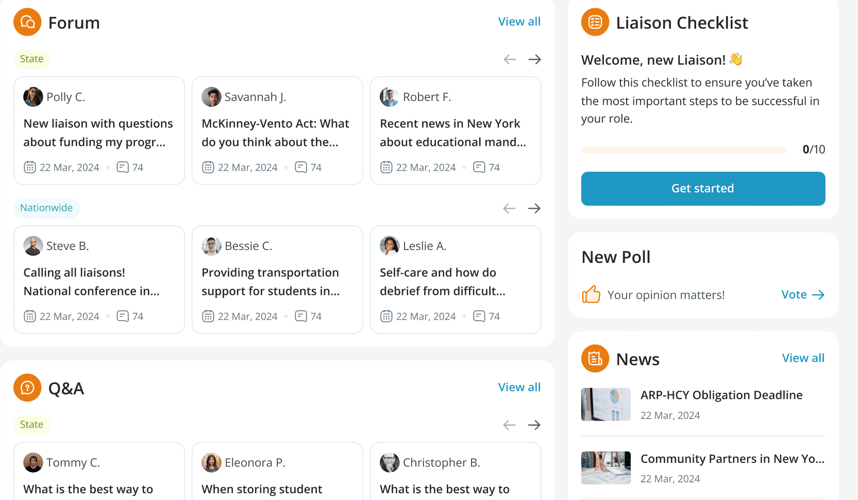Click the thumbs-up icon next to Your opinion matters
This screenshot has height=500, width=858.
pyautogui.click(x=591, y=294)
